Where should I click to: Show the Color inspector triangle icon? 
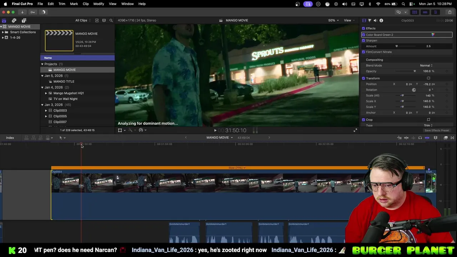click(370, 20)
